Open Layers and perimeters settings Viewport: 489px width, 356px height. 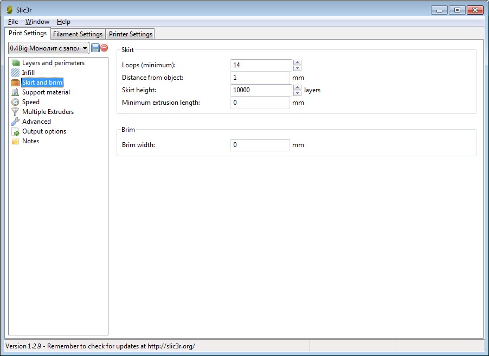53,63
